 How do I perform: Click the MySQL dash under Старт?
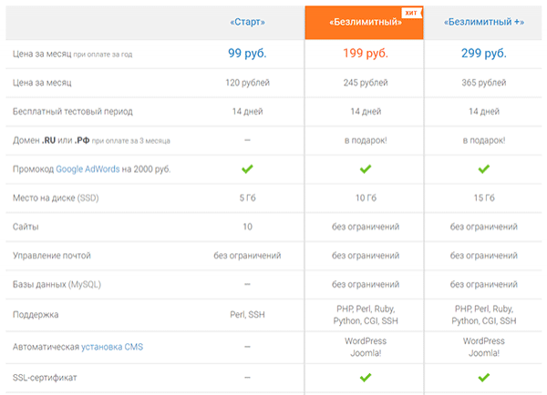pyautogui.click(x=247, y=284)
